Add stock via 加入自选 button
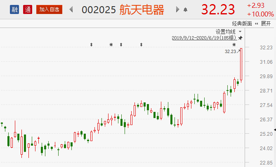Screen dimensions: 276x167 pyautogui.click(x=49, y=9)
